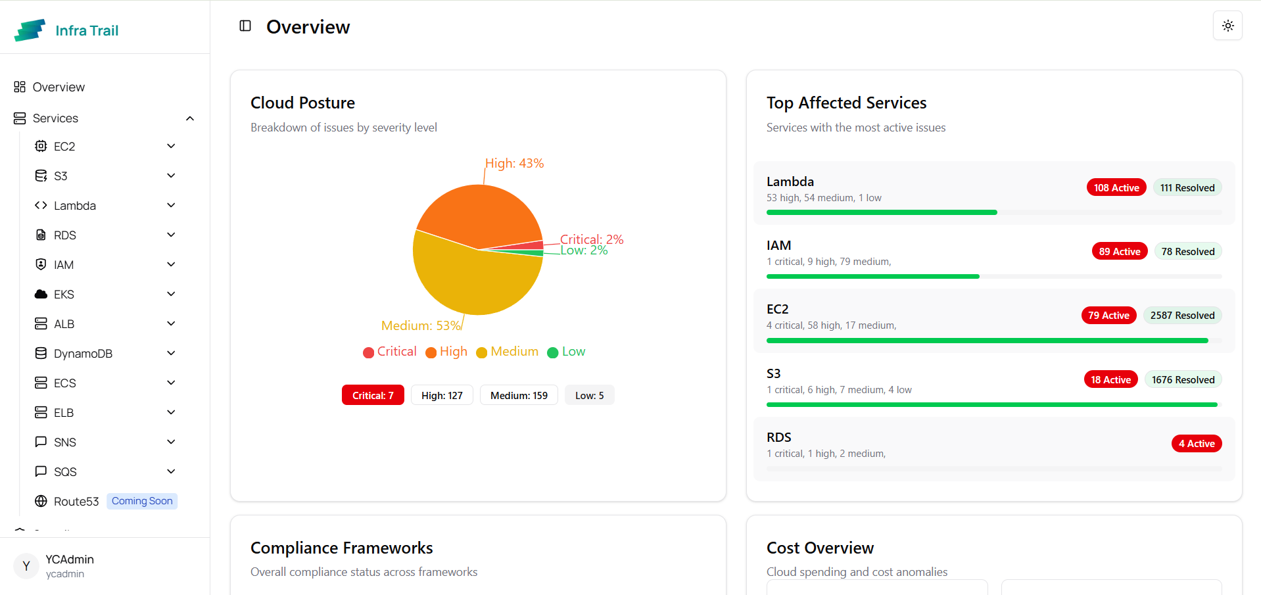
Task: Select the Route53 sidebar label
Action: [76, 502]
